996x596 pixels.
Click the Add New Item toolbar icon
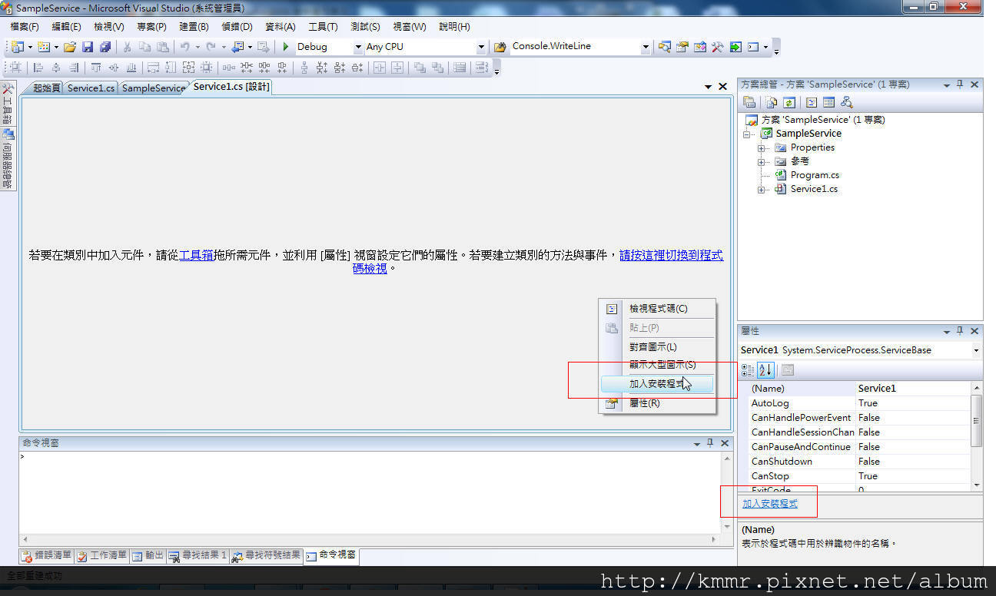coord(43,47)
